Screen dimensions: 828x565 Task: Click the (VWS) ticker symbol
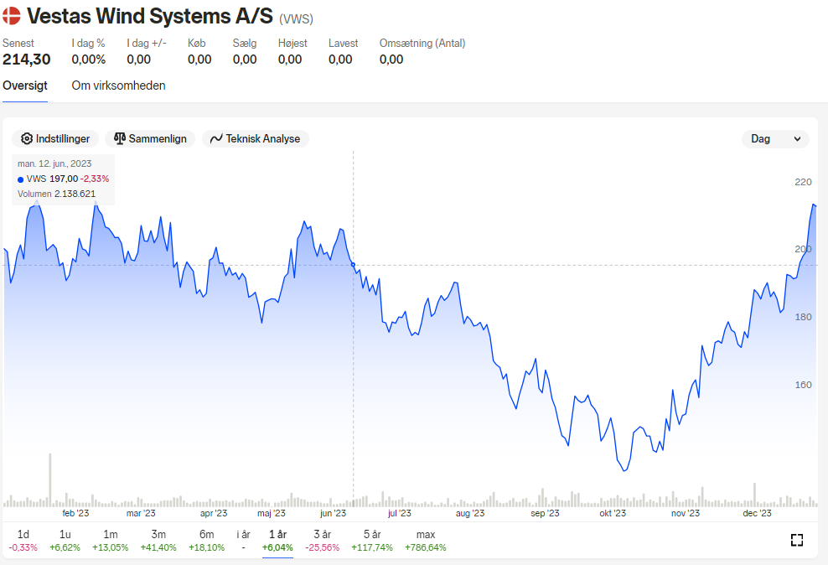coord(296,19)
